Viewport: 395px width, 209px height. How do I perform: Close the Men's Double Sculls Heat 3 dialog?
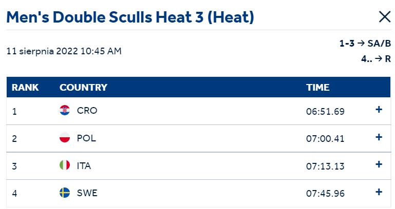point(385,17)
